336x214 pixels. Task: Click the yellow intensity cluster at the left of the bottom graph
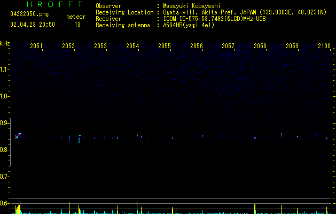pyautogui.click(x=18, y=208)
